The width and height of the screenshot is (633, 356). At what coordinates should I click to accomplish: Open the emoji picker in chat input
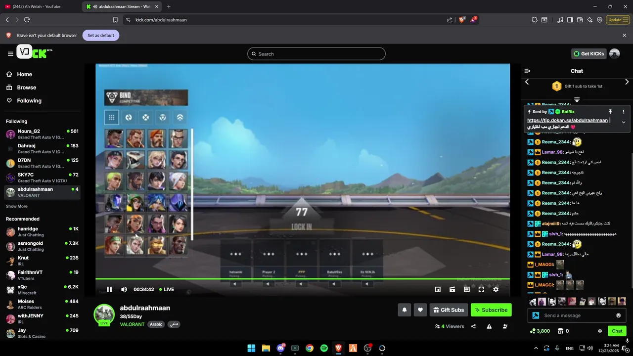coord(618,315)
